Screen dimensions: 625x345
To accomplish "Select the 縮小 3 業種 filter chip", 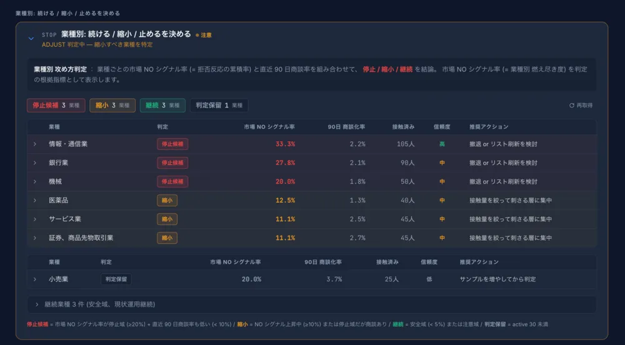I will 112,106.
